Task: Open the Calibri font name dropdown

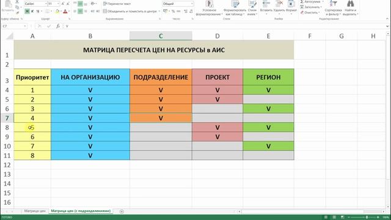Action: (x=46, y=4)
